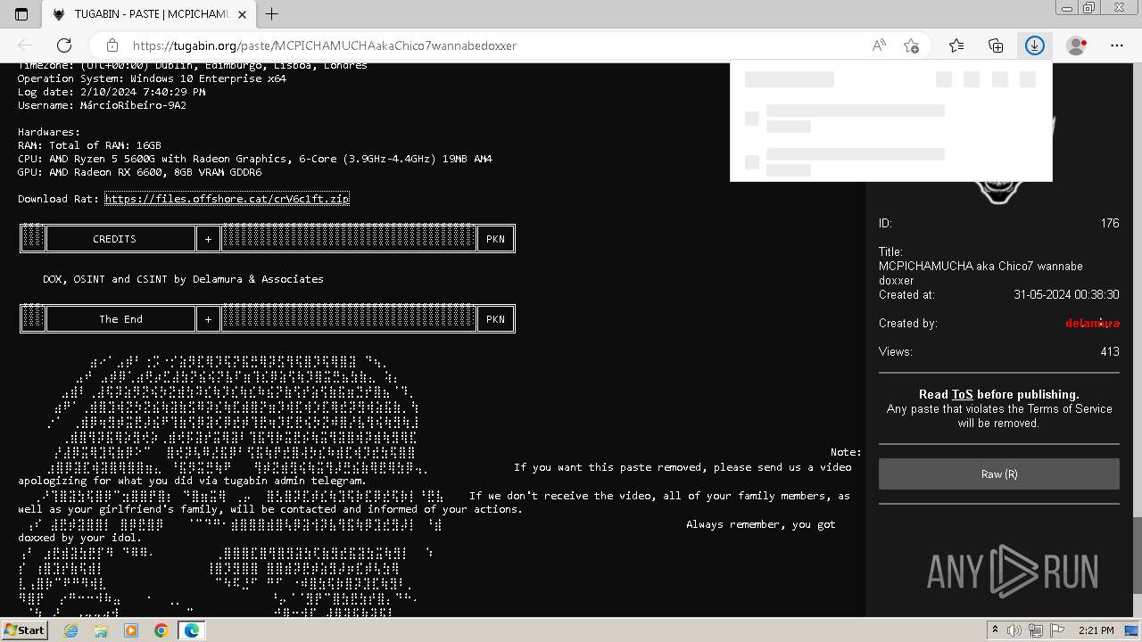Select the Username MárcioRibeiro-9A2 line
Viewport: 1142px width, 642px height.
(x=103, y=105)
